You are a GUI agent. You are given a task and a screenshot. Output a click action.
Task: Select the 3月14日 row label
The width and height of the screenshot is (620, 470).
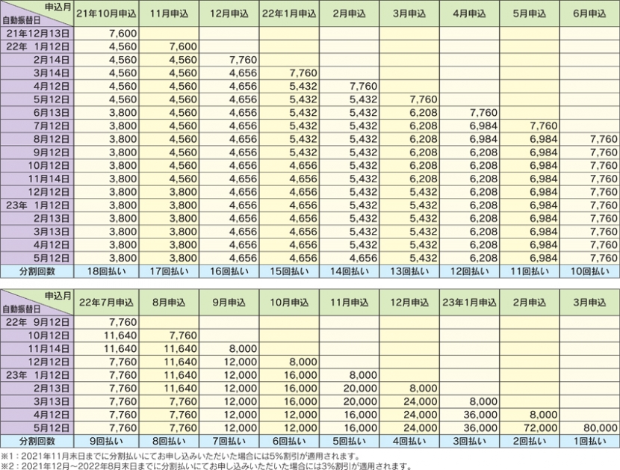37,73
